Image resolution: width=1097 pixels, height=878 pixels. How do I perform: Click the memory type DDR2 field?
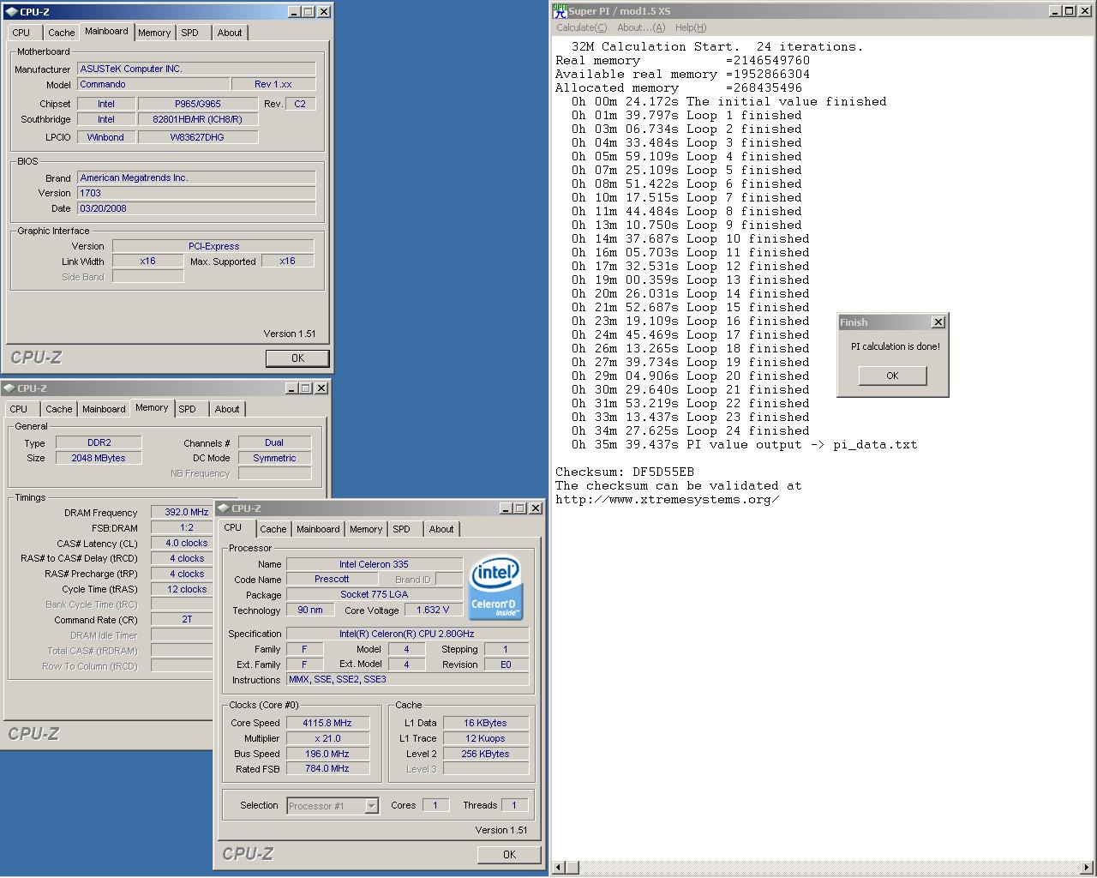(99, 442)
